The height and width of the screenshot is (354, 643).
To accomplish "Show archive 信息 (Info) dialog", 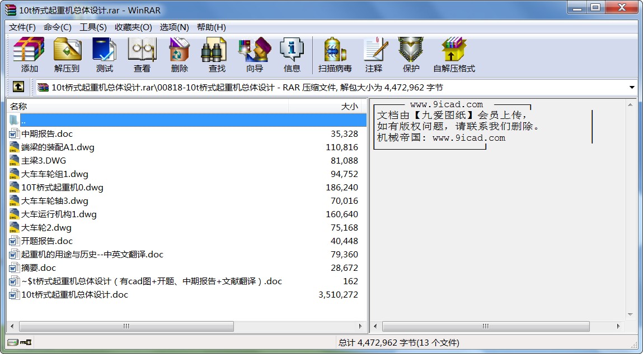I will 292,55.
